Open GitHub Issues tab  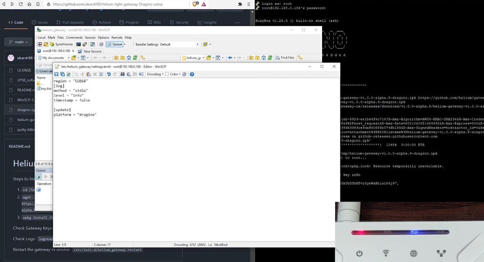40,22
